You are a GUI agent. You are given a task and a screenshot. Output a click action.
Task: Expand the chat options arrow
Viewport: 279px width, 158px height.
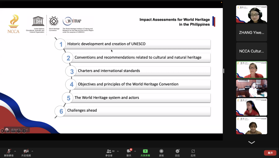pos(135,151)
